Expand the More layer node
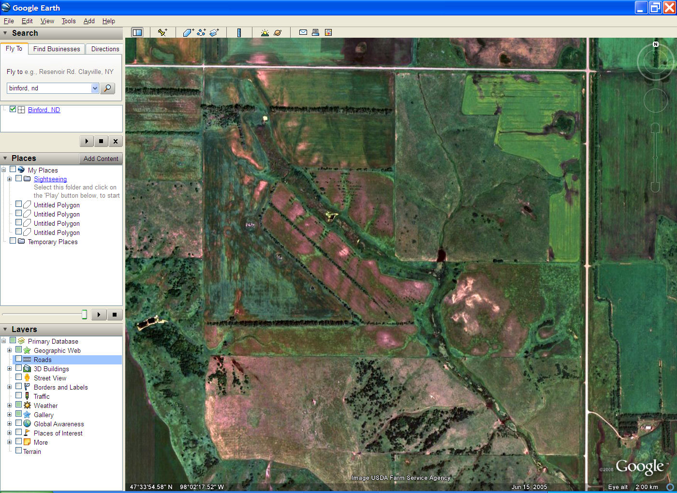The width and height of the screenshot is (677, 493). [9, 442]
